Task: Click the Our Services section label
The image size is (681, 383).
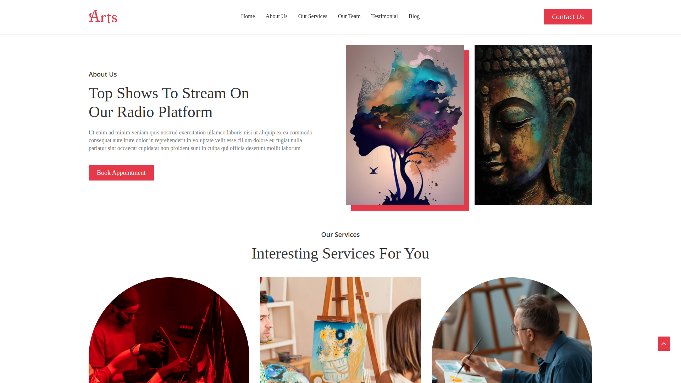Action: point(340,234)
